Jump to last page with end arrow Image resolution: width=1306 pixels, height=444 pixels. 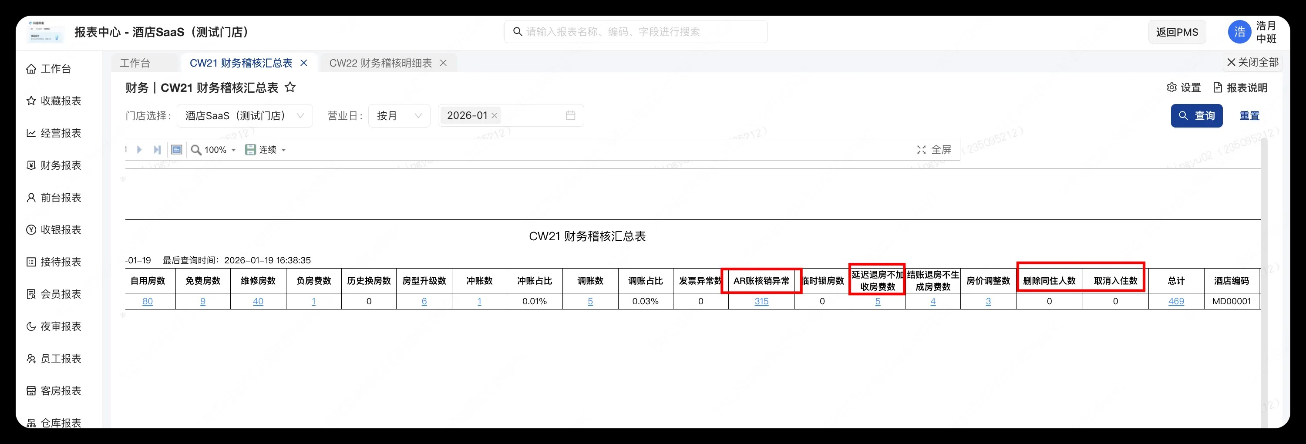[157, 149]
